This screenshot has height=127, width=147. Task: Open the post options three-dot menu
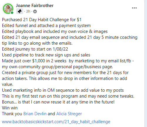pos(134,8)
